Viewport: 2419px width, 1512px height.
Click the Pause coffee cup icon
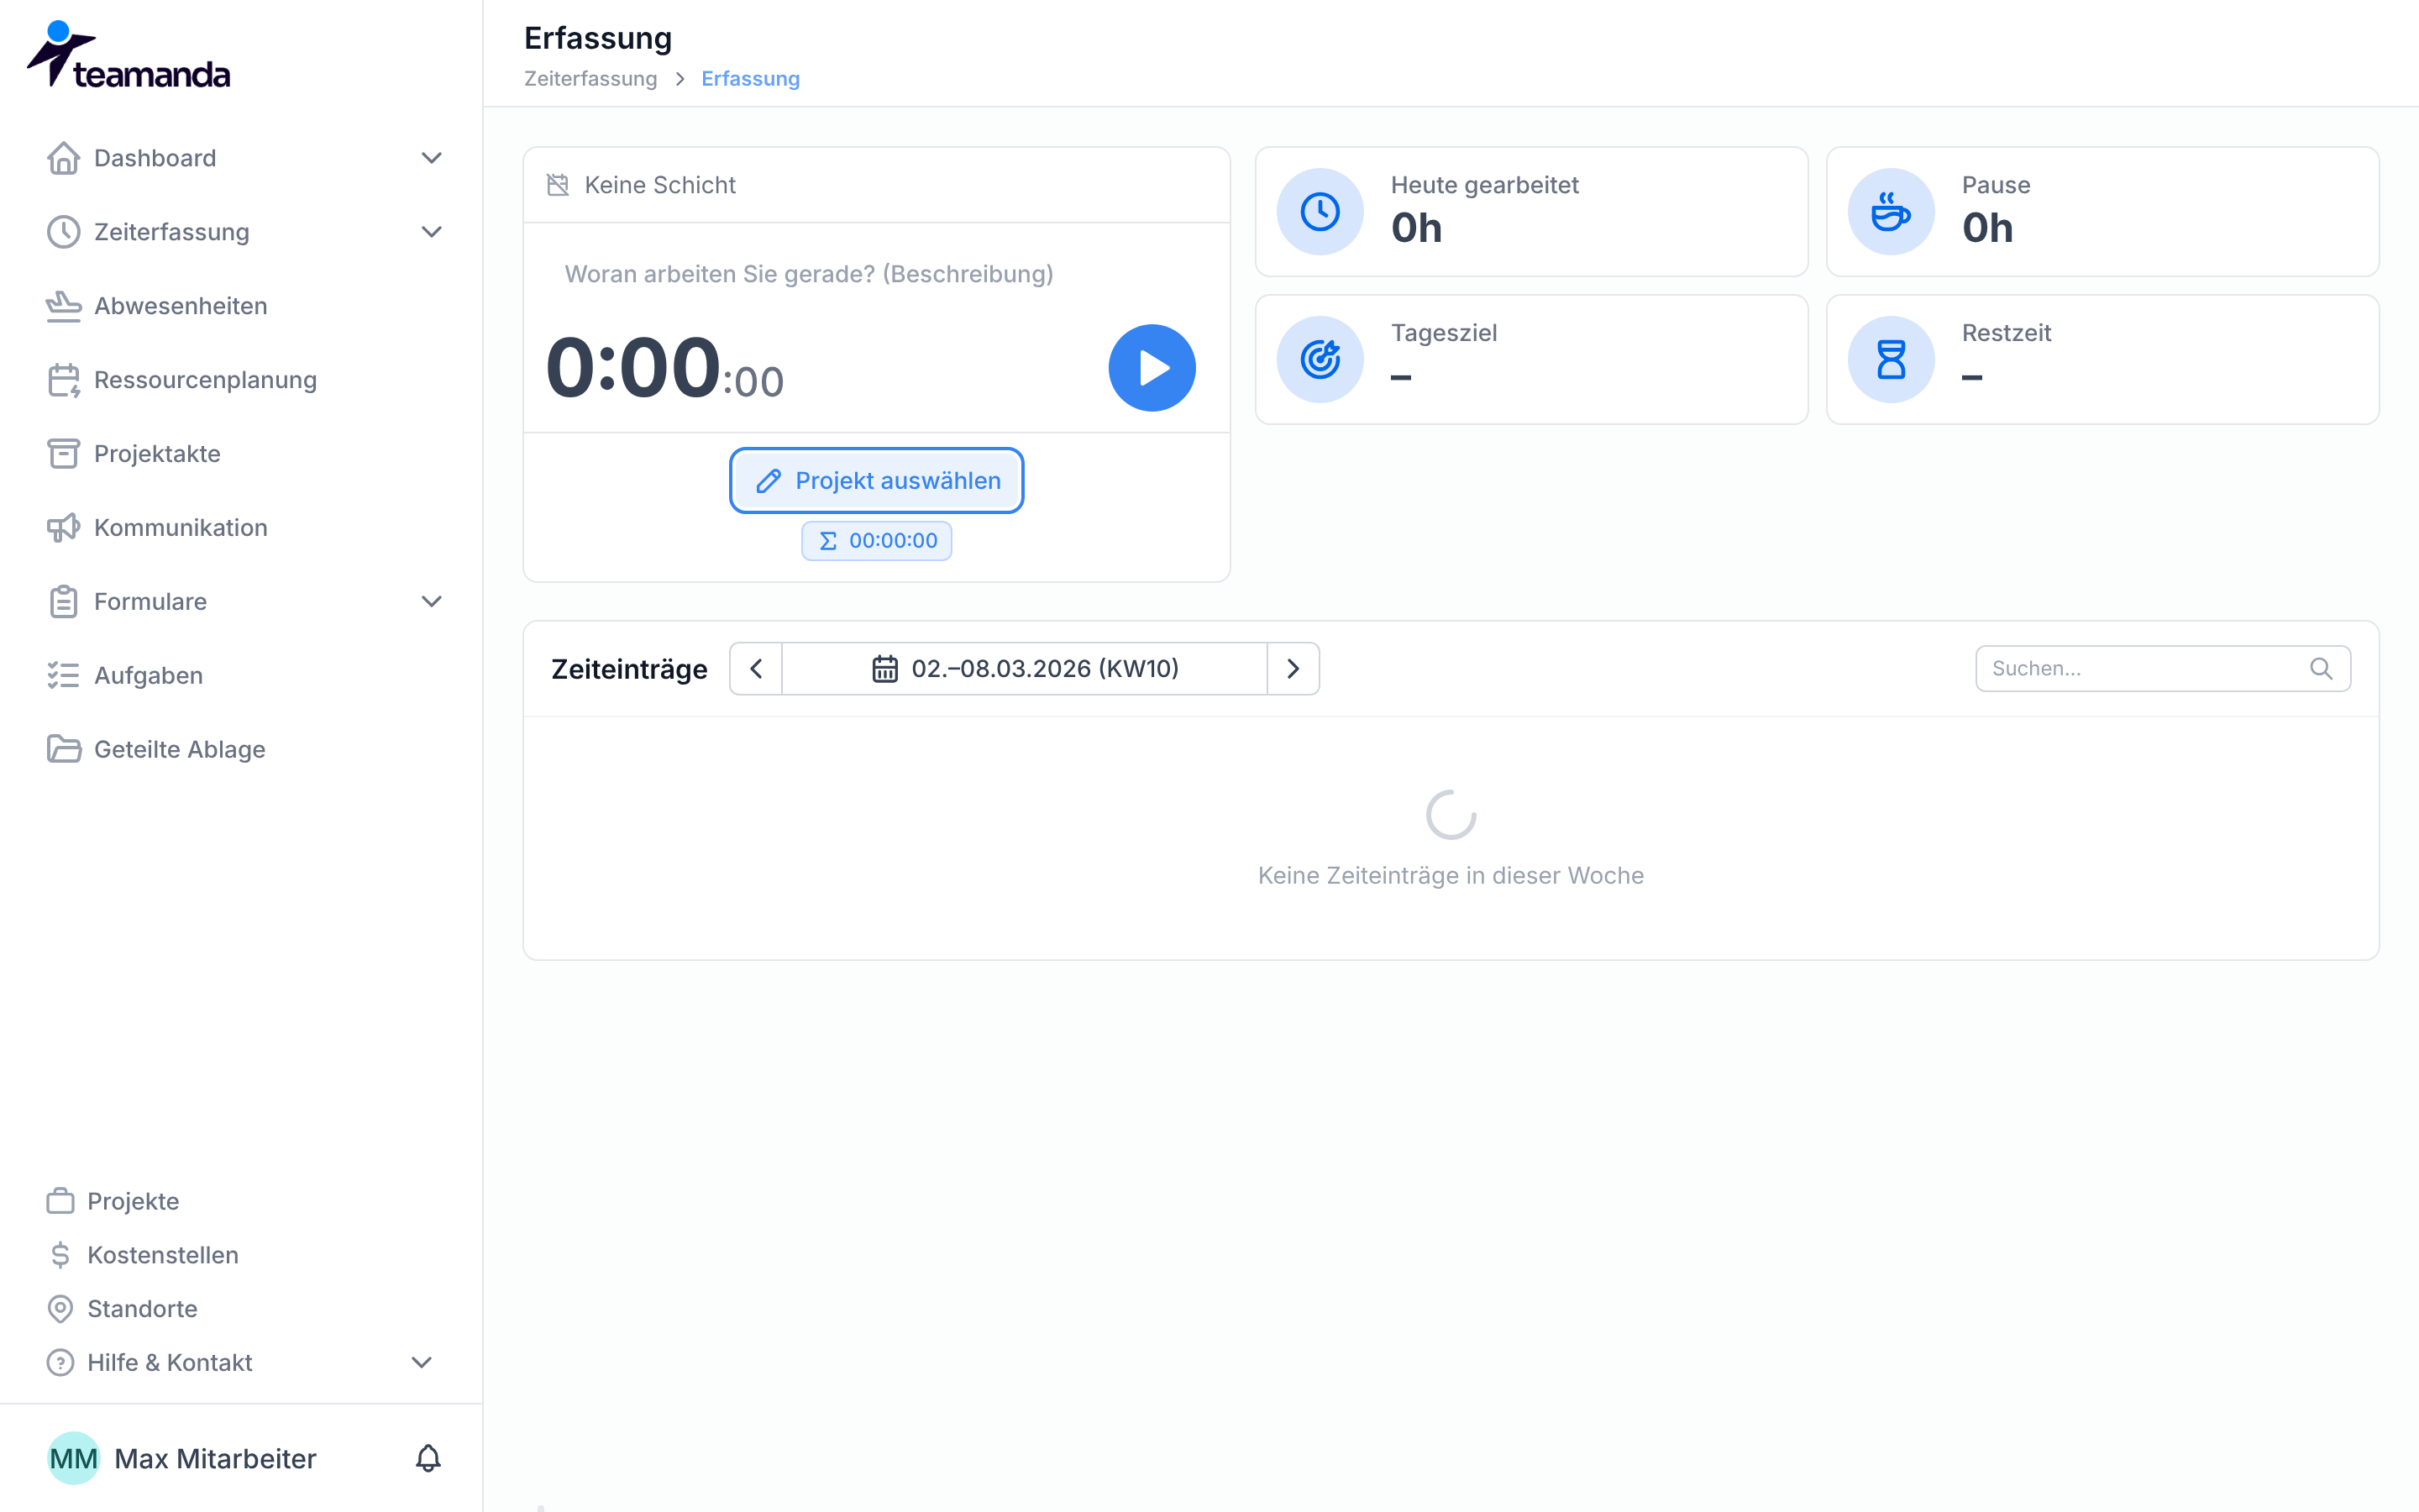coord(1890,212)
